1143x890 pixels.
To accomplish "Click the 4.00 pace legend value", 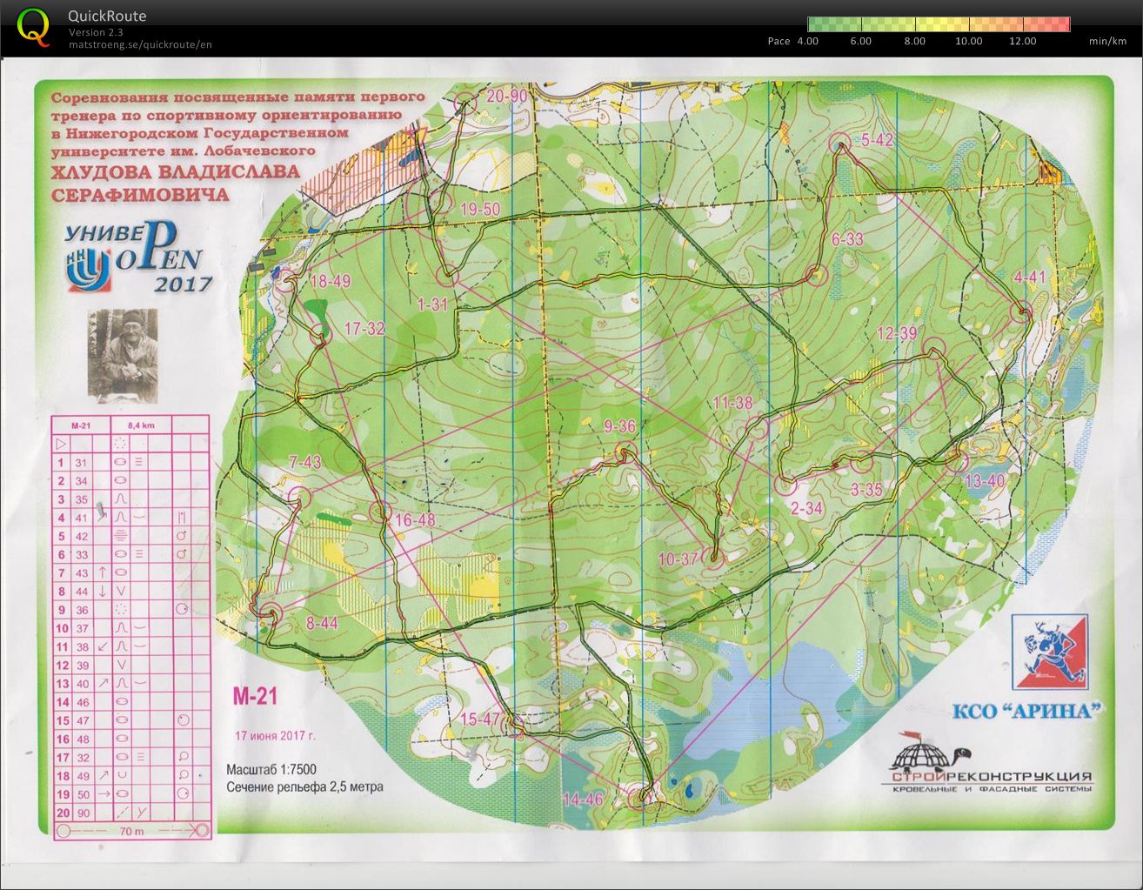I will click(x=807, y=41).
